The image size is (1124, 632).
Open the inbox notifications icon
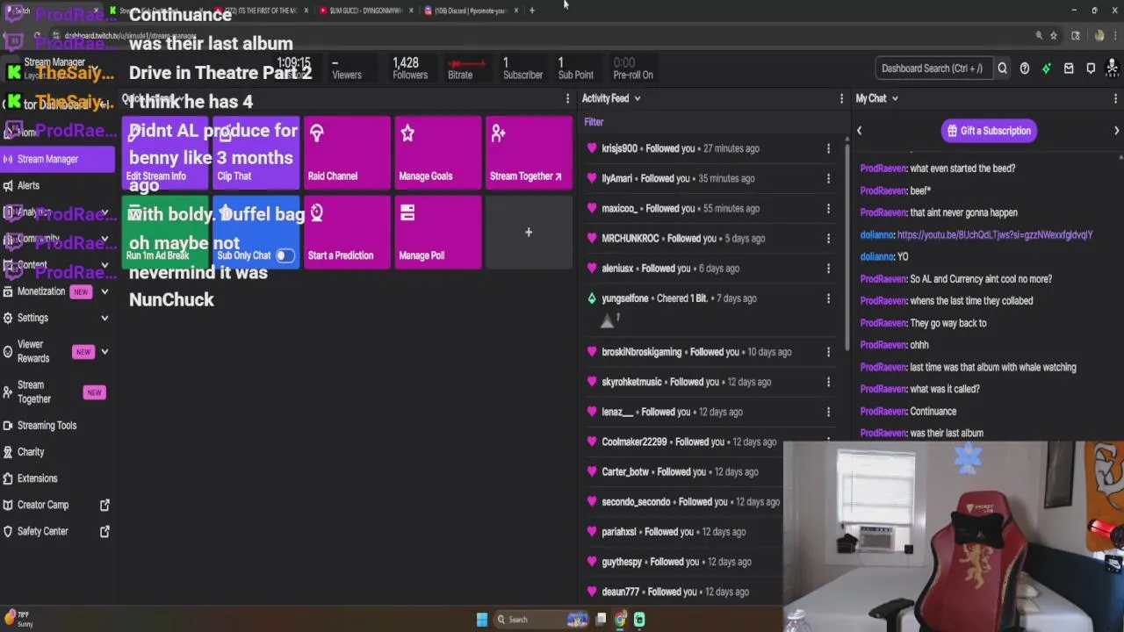tap(1069, 68)
